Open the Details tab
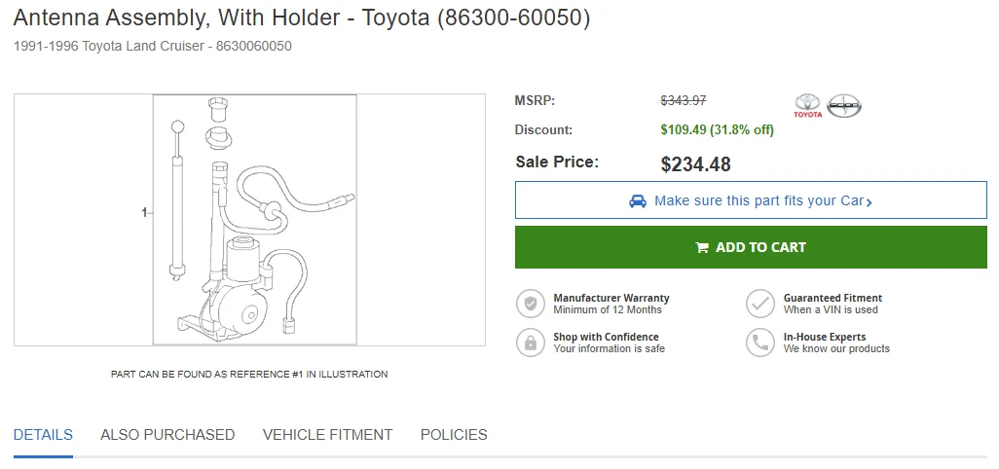Image resolution: width=999 pixels, height=469 pixels. (43, 435)
